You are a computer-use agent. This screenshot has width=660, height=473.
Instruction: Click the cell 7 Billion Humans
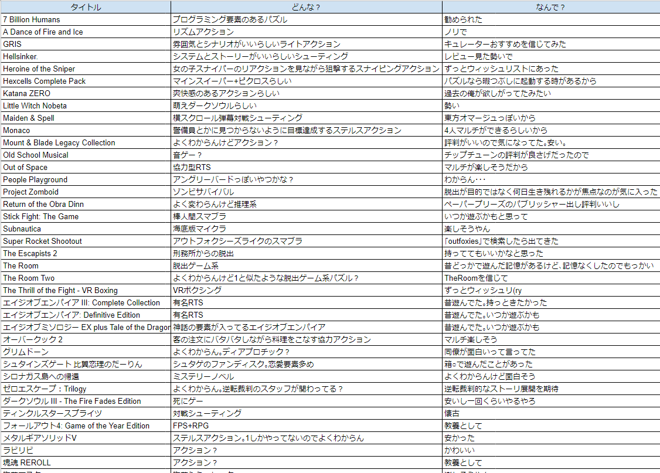coord(86,19)
